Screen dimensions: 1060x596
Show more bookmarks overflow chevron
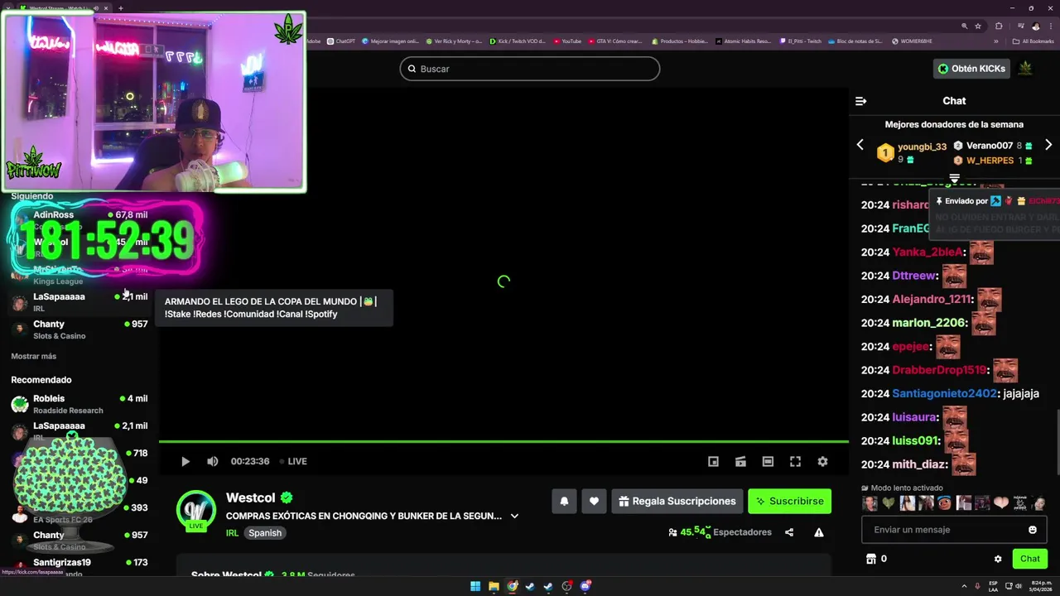(996, 41)
